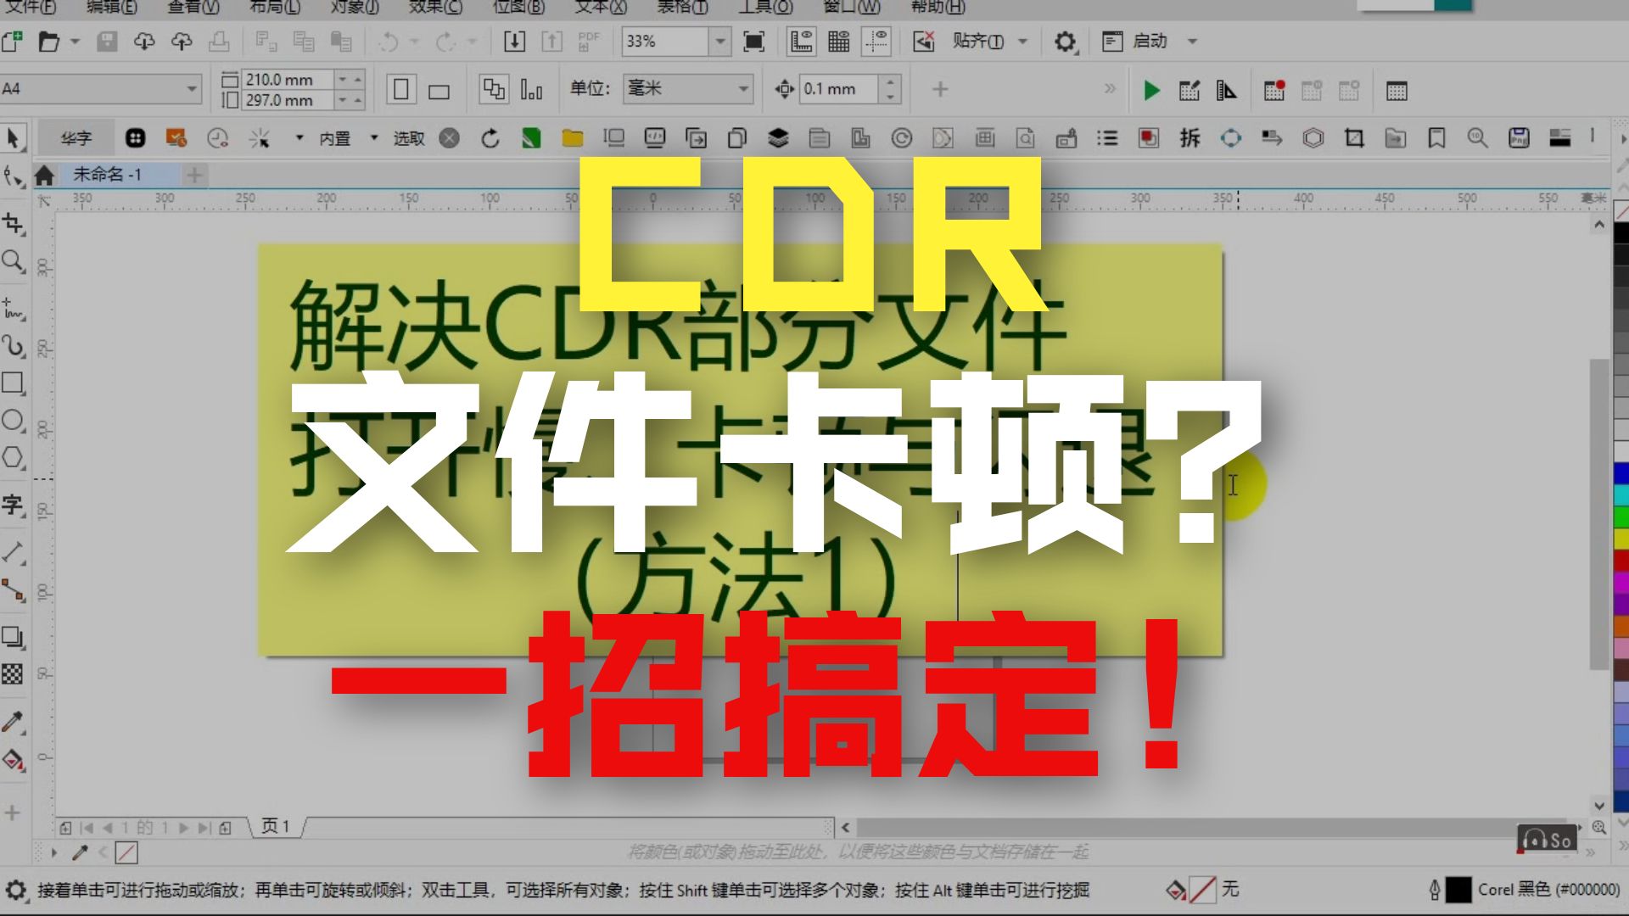Select the Crop tool
The image size is (1629, 916).
click(12, 224)
